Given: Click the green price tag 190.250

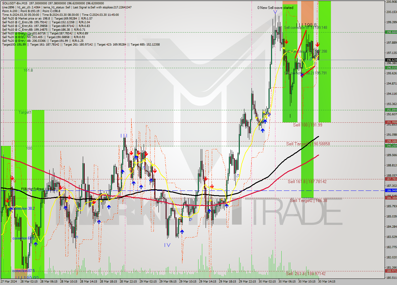Looking at the screenshot, I should point(391,146).
